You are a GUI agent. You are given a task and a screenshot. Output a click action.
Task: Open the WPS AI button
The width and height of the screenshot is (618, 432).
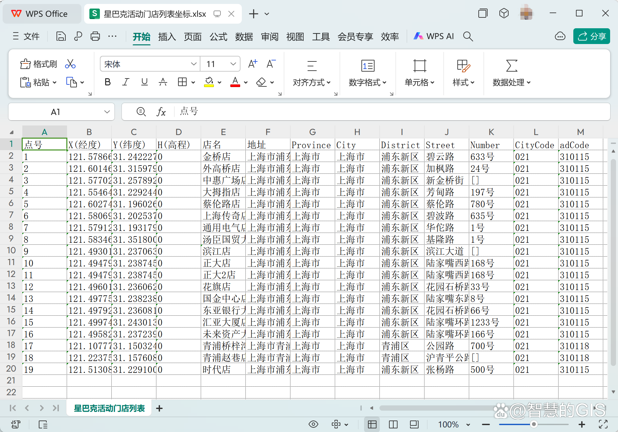pos(434,36)
